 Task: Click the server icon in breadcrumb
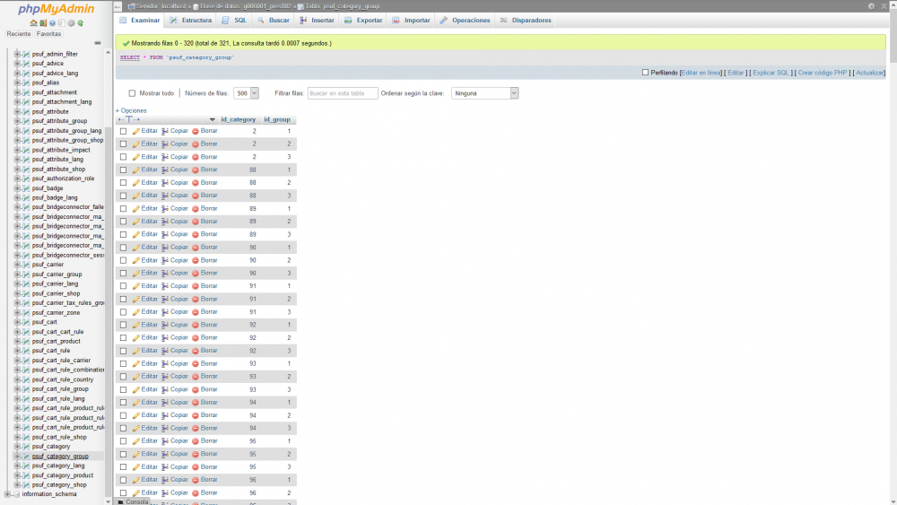tap(132, 6)
